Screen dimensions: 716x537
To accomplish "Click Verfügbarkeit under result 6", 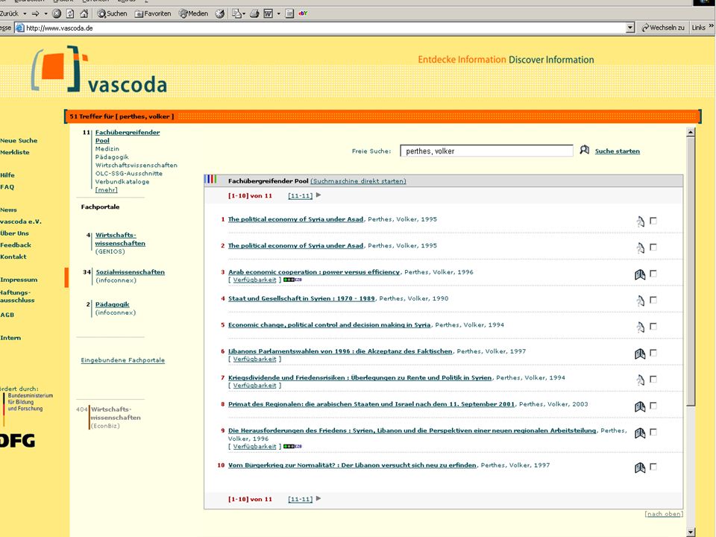I will (x=254, y=359).
